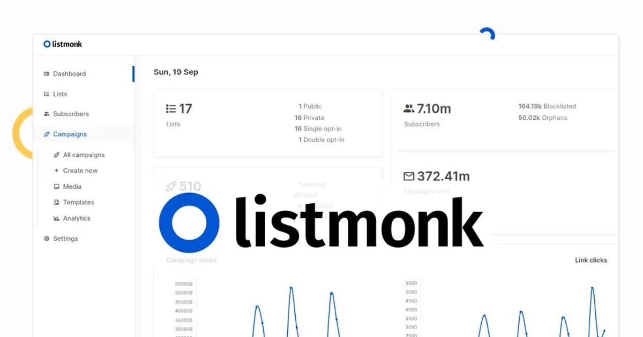Click the 372.41m messages figure
The height and width of the screenshot is (337, 643).
(x=444, y=176)
